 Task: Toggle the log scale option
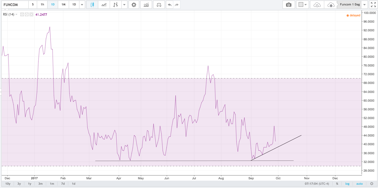[x=347, y=184]
